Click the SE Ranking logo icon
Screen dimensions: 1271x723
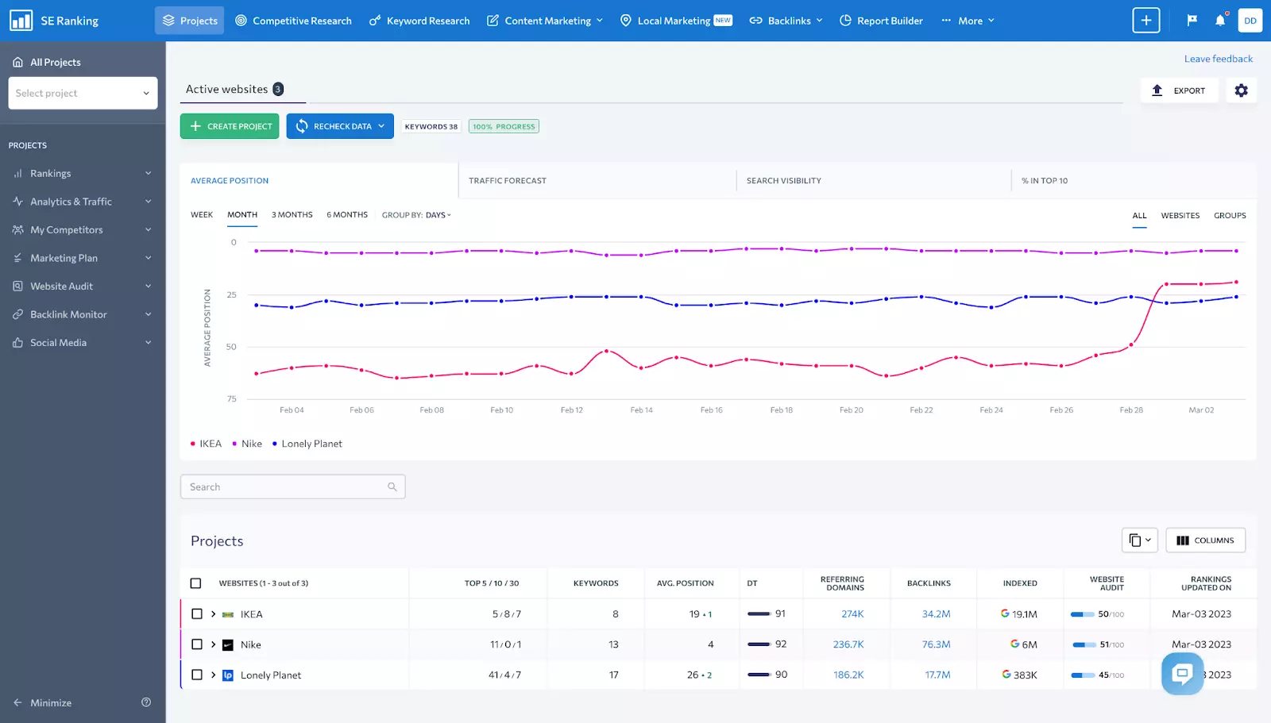pyautogui.click(x=21, y=21)
